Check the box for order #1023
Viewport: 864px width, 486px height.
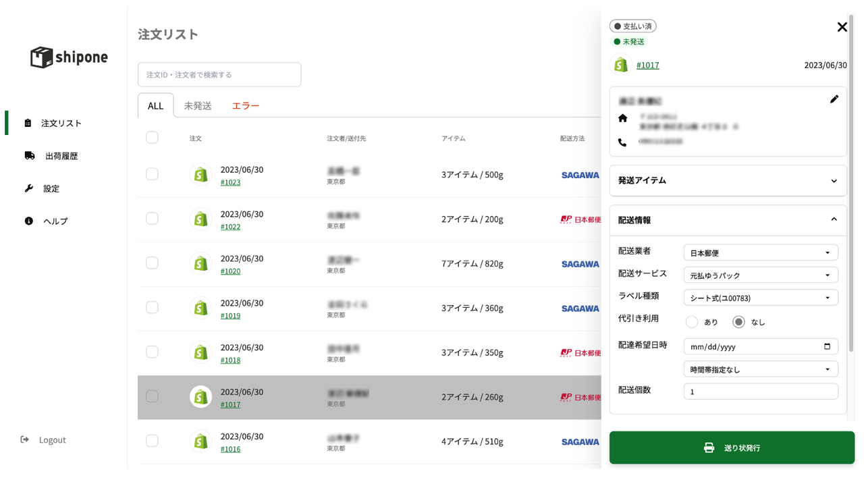coord(152,174)
